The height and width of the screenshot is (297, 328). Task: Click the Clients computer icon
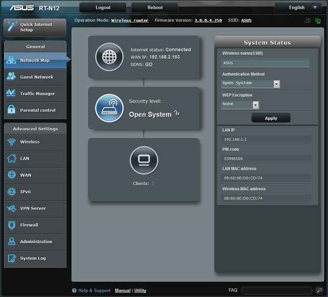tap(144, 160)
